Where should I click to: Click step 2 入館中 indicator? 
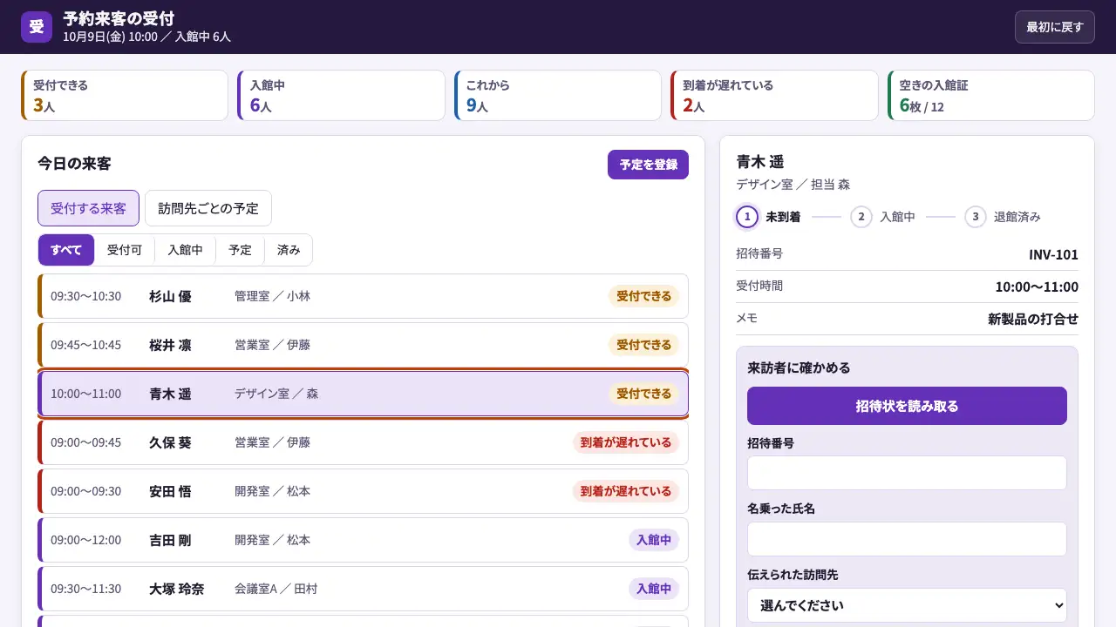(882, 217)
